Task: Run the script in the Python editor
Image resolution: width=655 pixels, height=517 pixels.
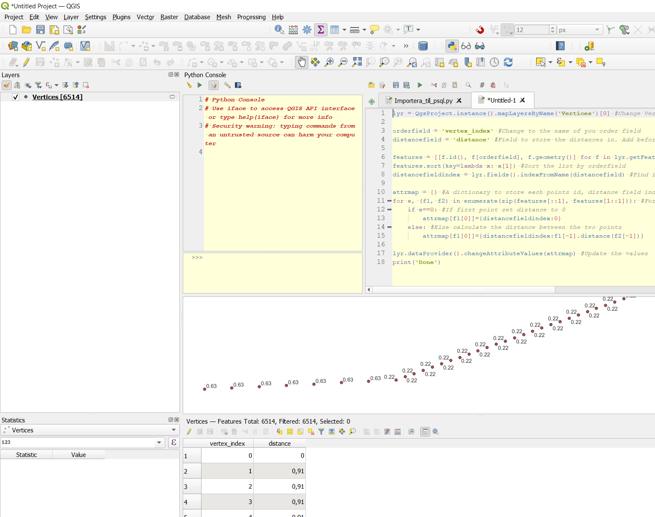Action: [420, 85]
